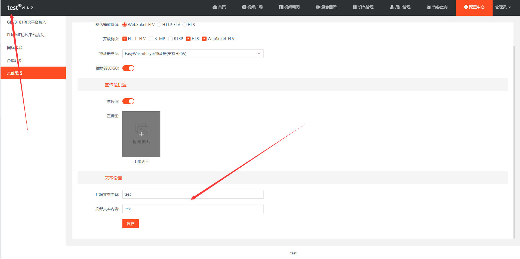Click the user icon for 用户管理

pos(392,7)
